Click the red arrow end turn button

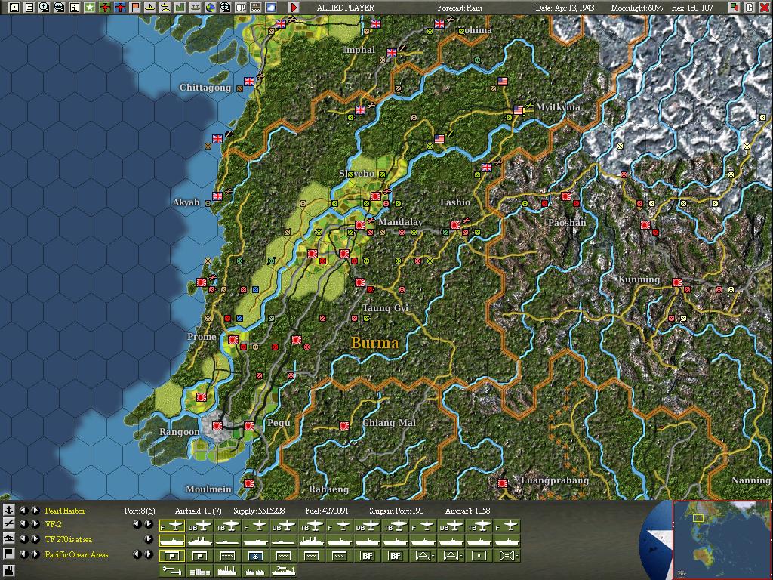(x=294, y=8)
